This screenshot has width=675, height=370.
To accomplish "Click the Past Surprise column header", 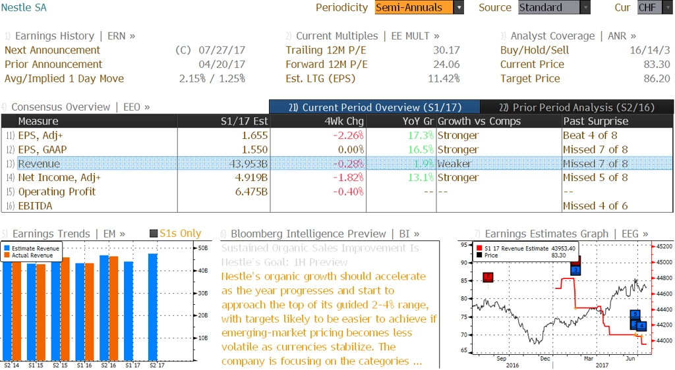I will coord(617,121).
